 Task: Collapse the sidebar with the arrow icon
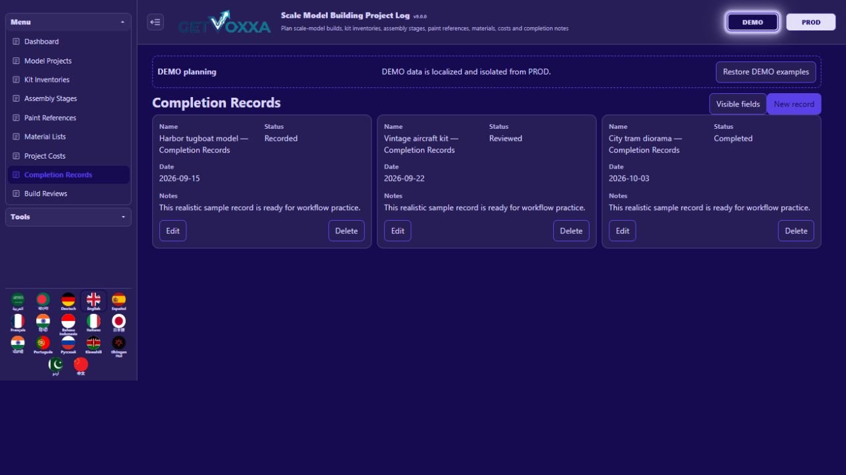pos(155,22)
